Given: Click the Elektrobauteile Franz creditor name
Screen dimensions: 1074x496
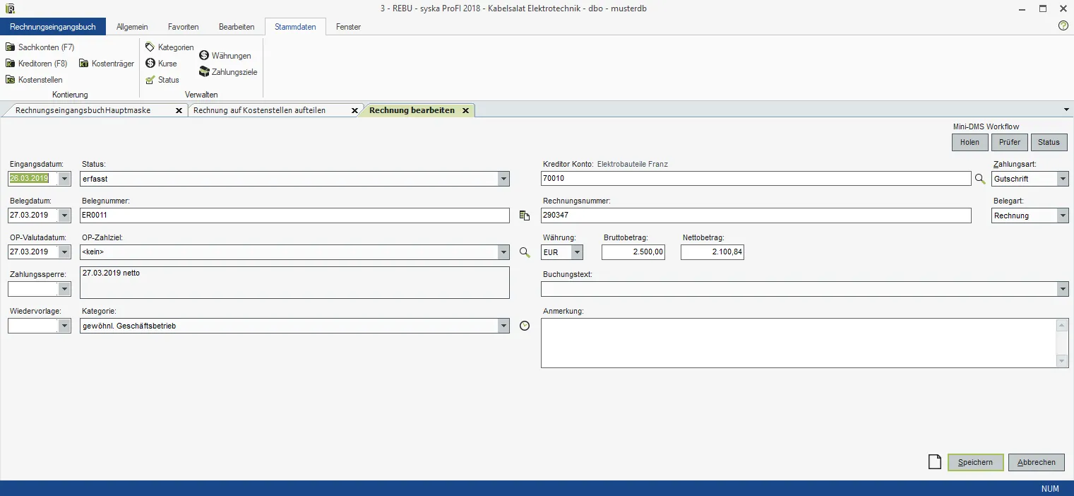Looking at the screenshot, I should tap(632, 164).
